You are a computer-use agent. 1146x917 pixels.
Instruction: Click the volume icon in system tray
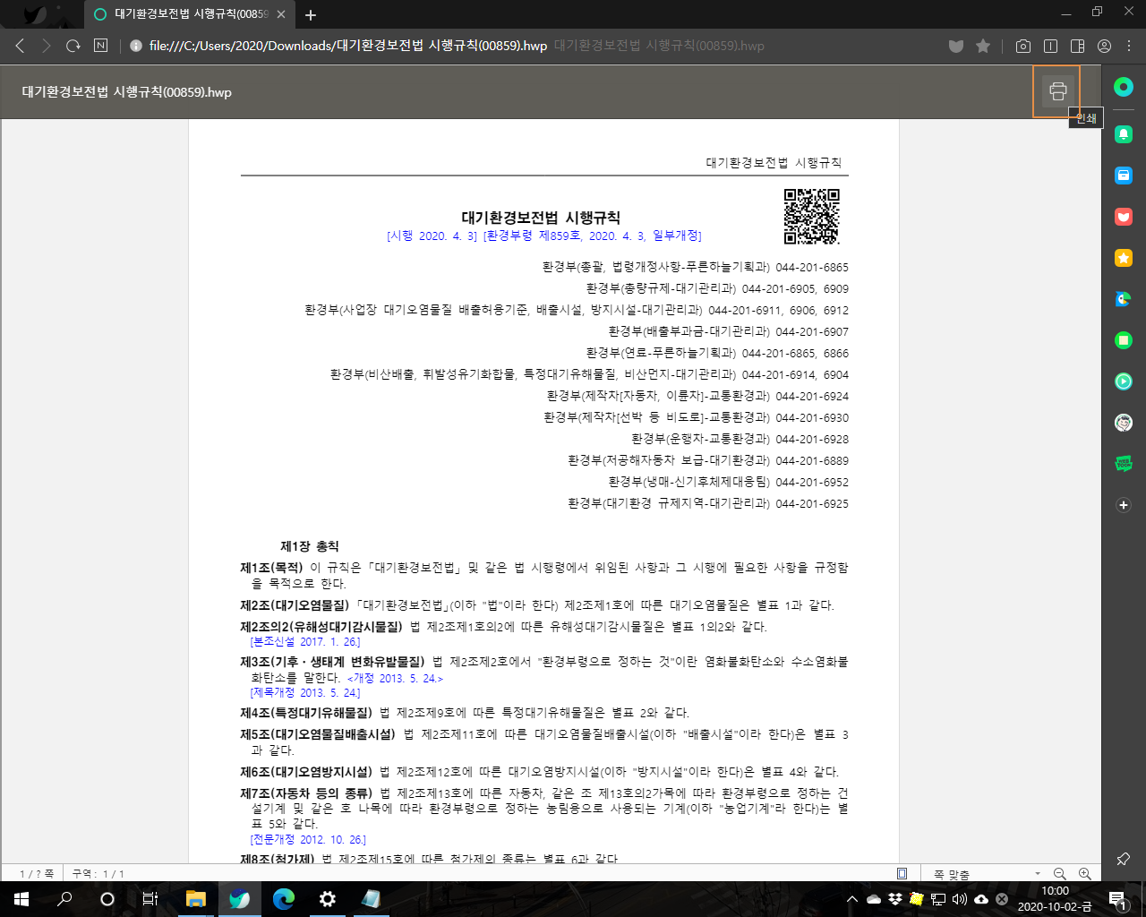tap(959, 899)
